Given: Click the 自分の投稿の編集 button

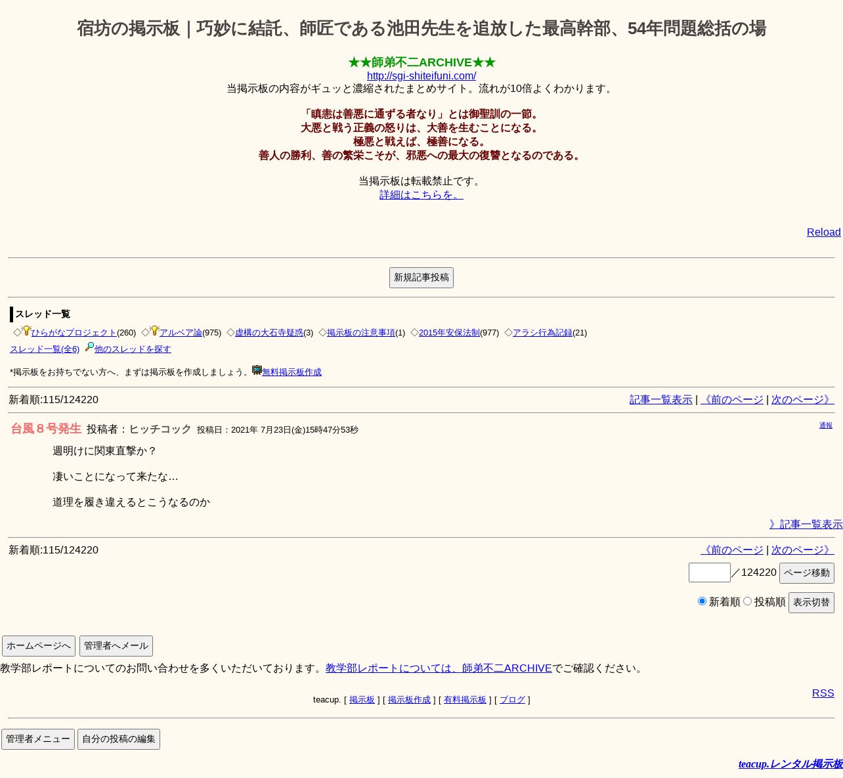Looking at the screenshot, I should pyautogui.click(x=119, y=739).
